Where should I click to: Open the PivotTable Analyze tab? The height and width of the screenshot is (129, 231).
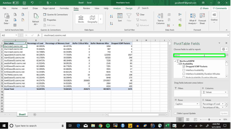point(117,8)
